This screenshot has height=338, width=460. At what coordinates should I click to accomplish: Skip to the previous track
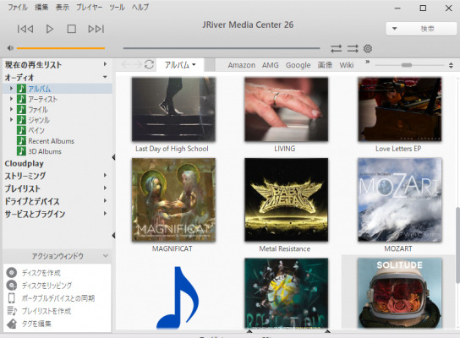tap(25, 29)
